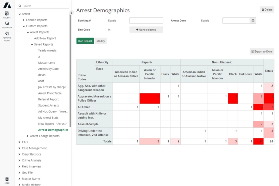Open the Site Code None selected dropdown
Image resolution: width=279 pixels, height=186 pixels.
146,29
